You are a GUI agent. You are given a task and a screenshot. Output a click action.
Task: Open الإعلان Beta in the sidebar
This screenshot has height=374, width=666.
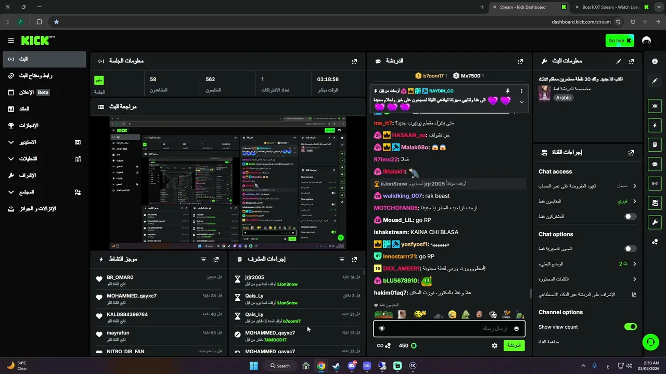point(44,92)
